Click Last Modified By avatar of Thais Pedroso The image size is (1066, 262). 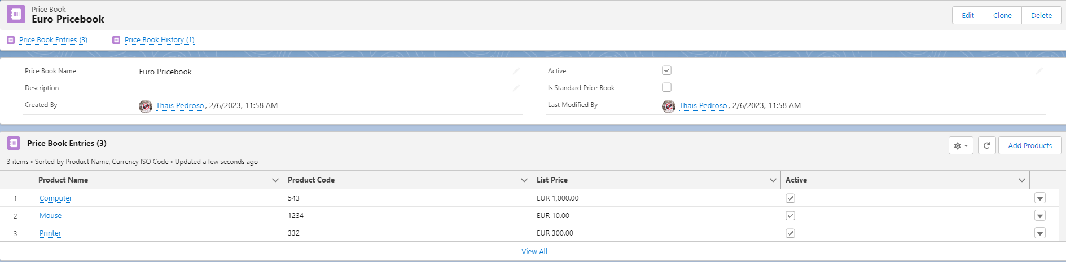[669, 106]
